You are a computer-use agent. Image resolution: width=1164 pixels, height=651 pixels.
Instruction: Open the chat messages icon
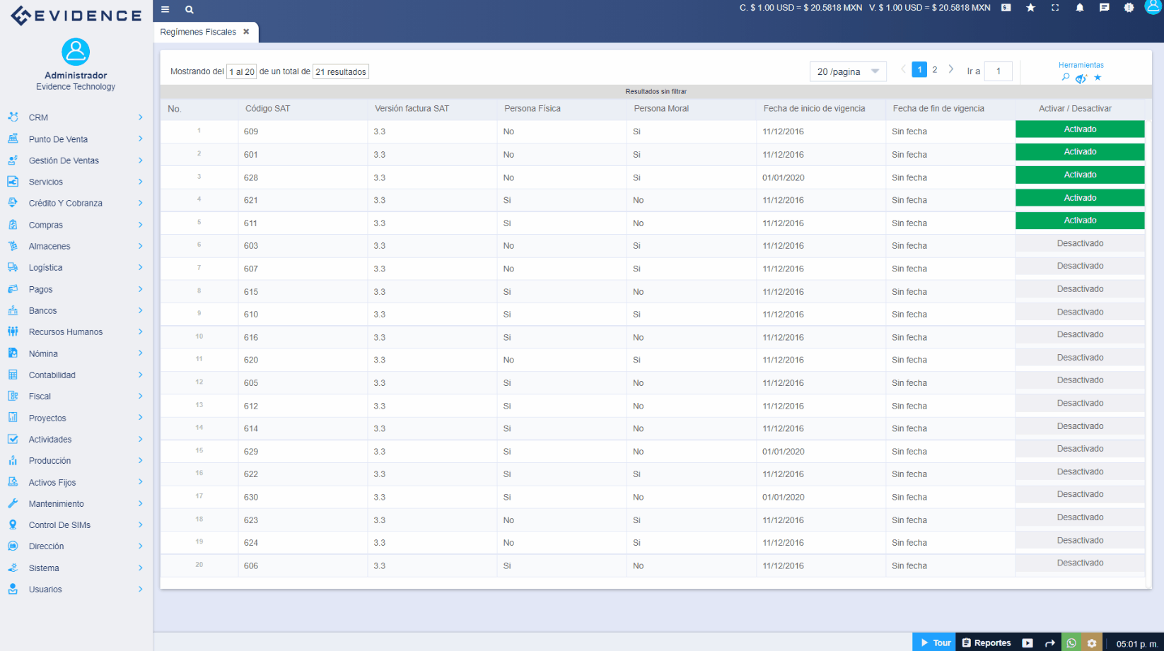[x=1105, y=8]
